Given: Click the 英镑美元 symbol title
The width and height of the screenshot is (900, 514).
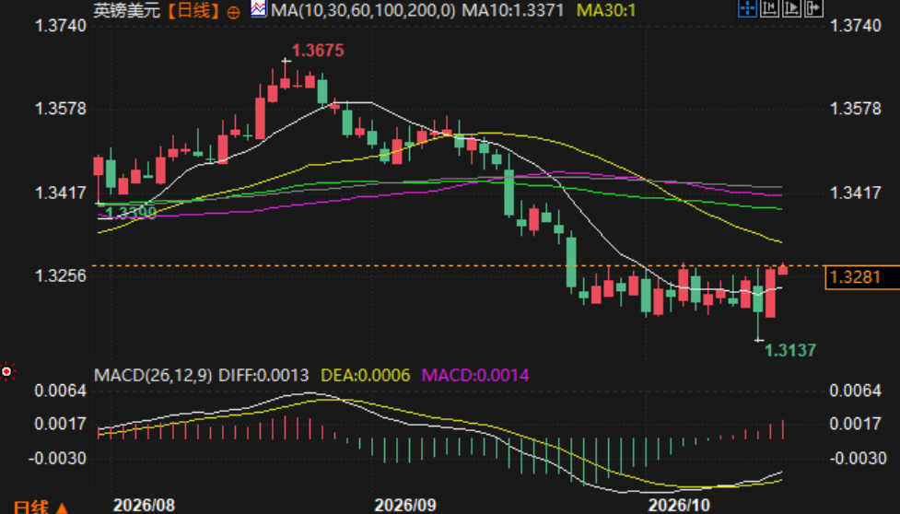Looking at the screenshot, I should (x=127, y=10).
